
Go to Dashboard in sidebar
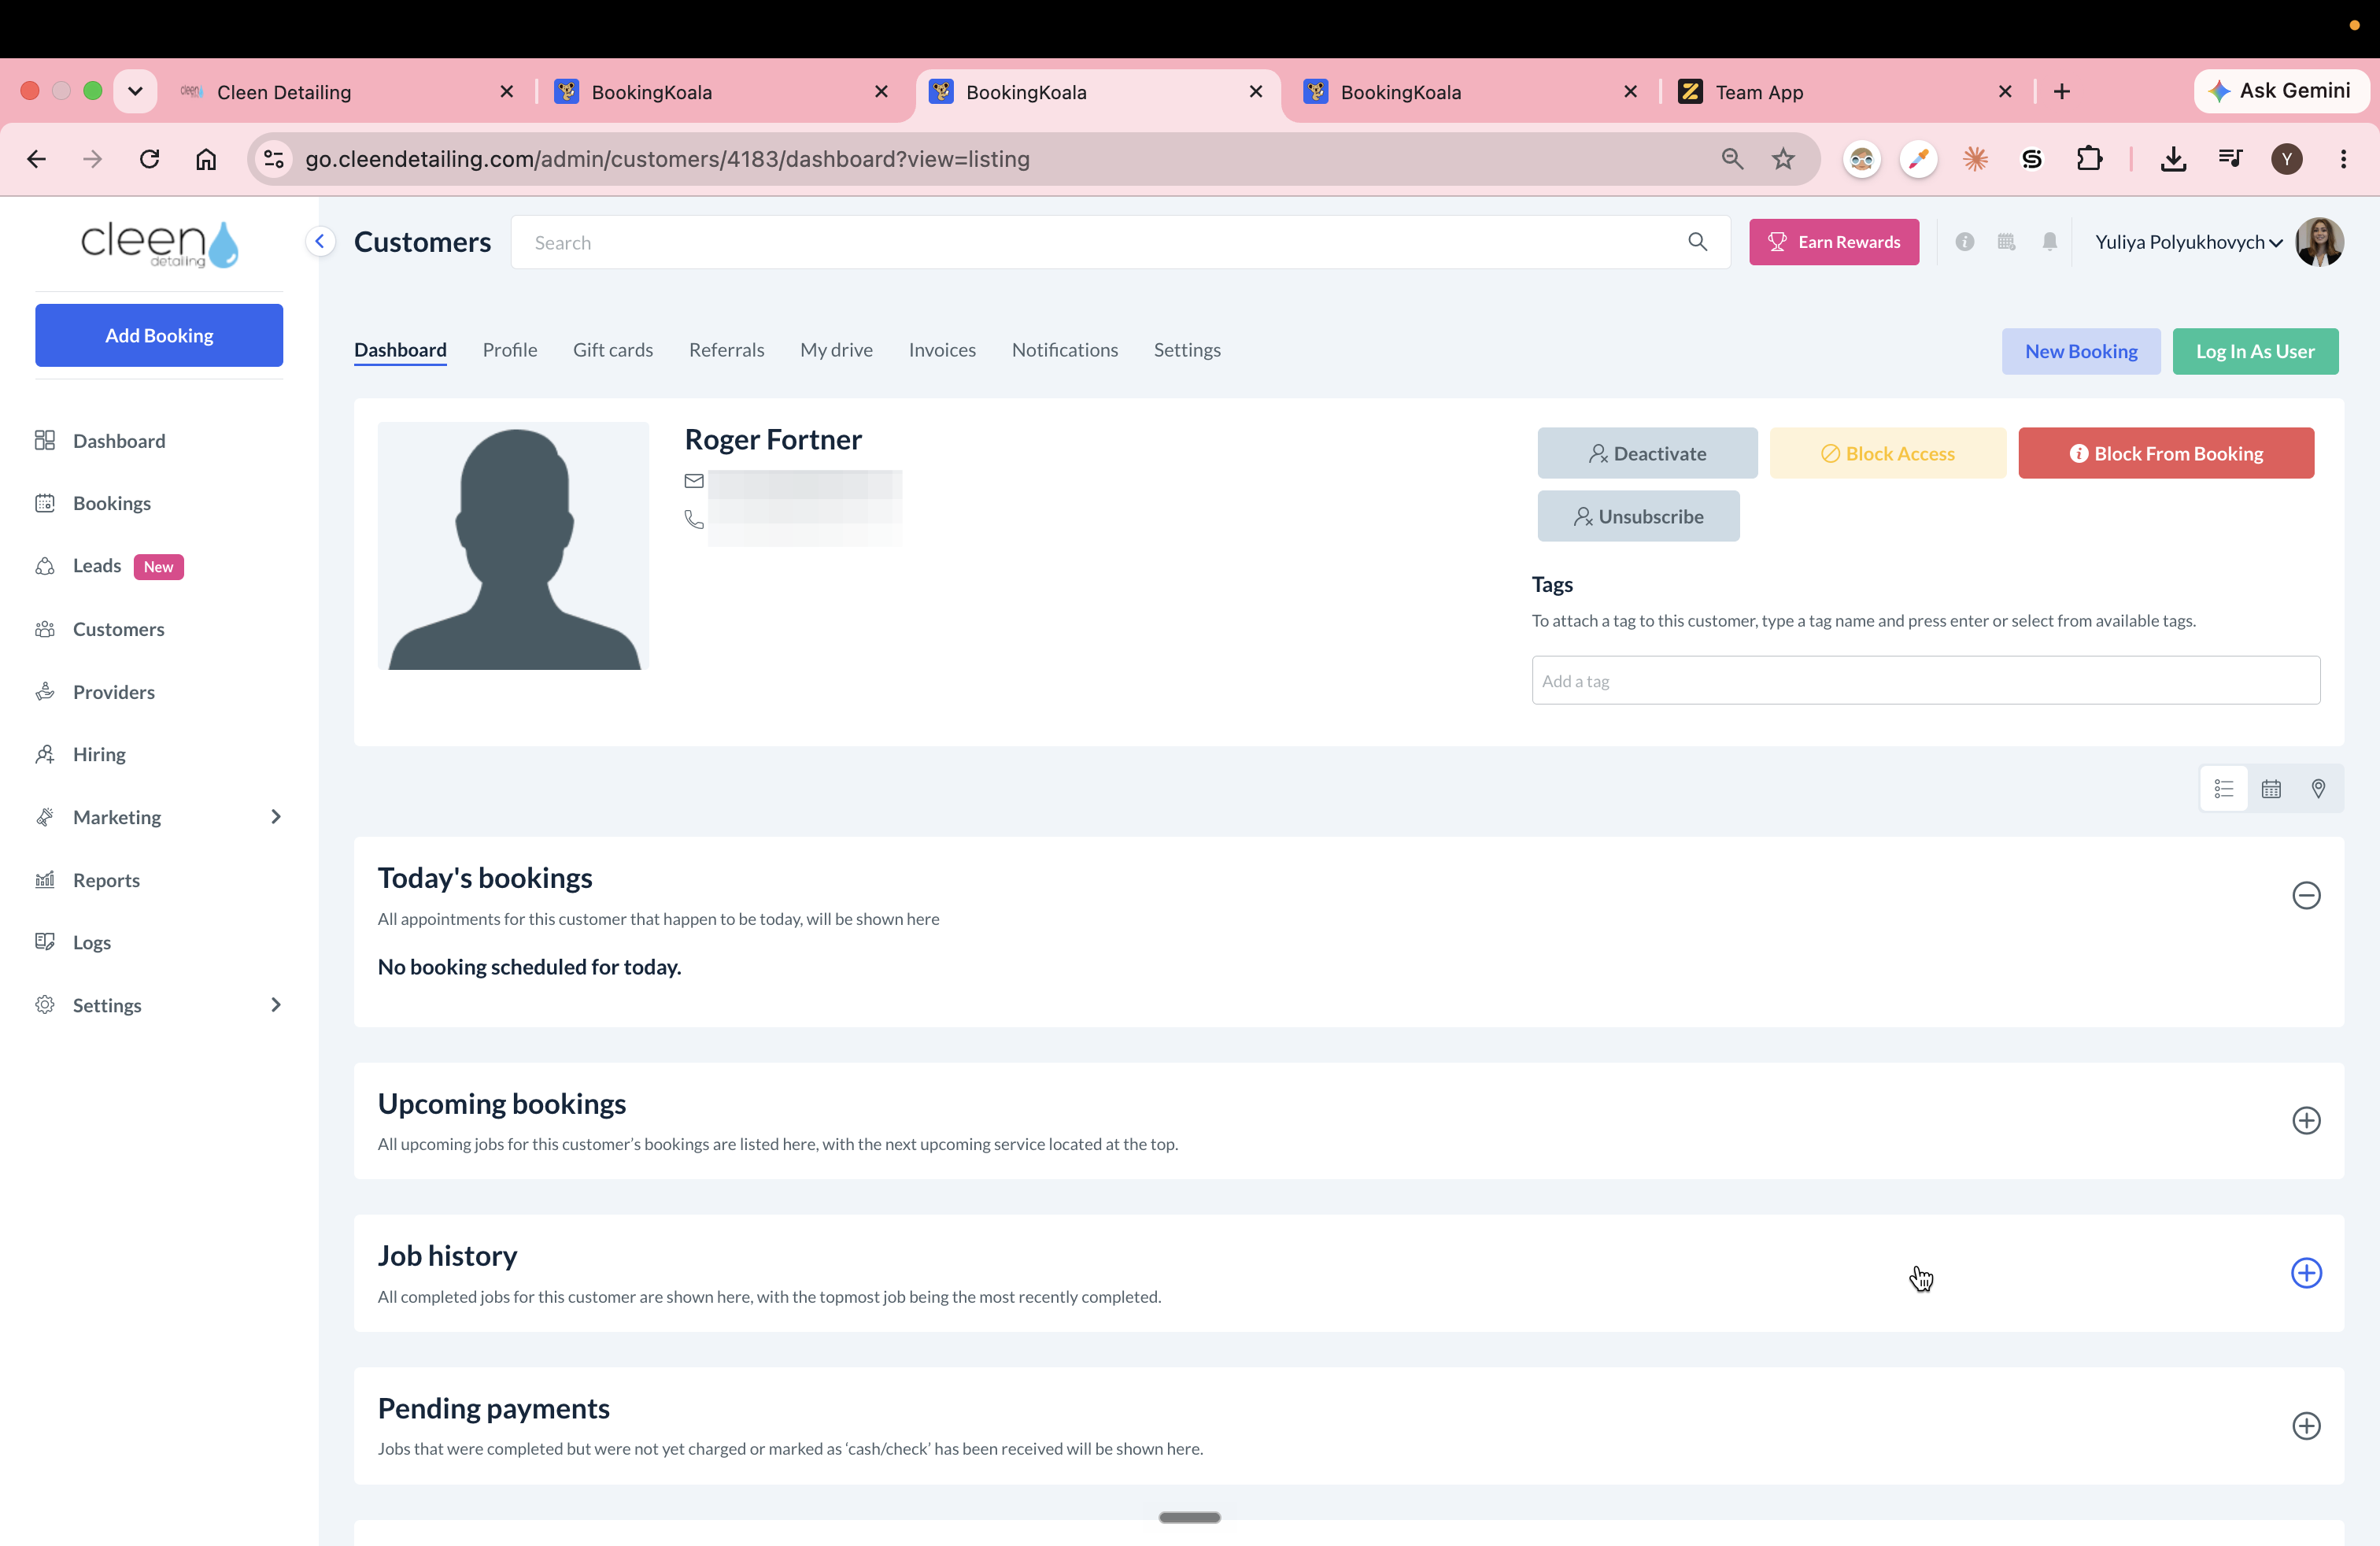pyautogui.click(x=119, y=441)
